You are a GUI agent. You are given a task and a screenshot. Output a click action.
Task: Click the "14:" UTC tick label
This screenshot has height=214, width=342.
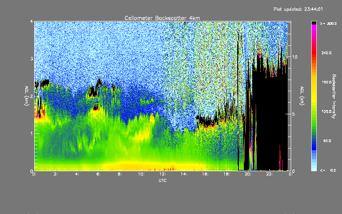pos(184,174)
